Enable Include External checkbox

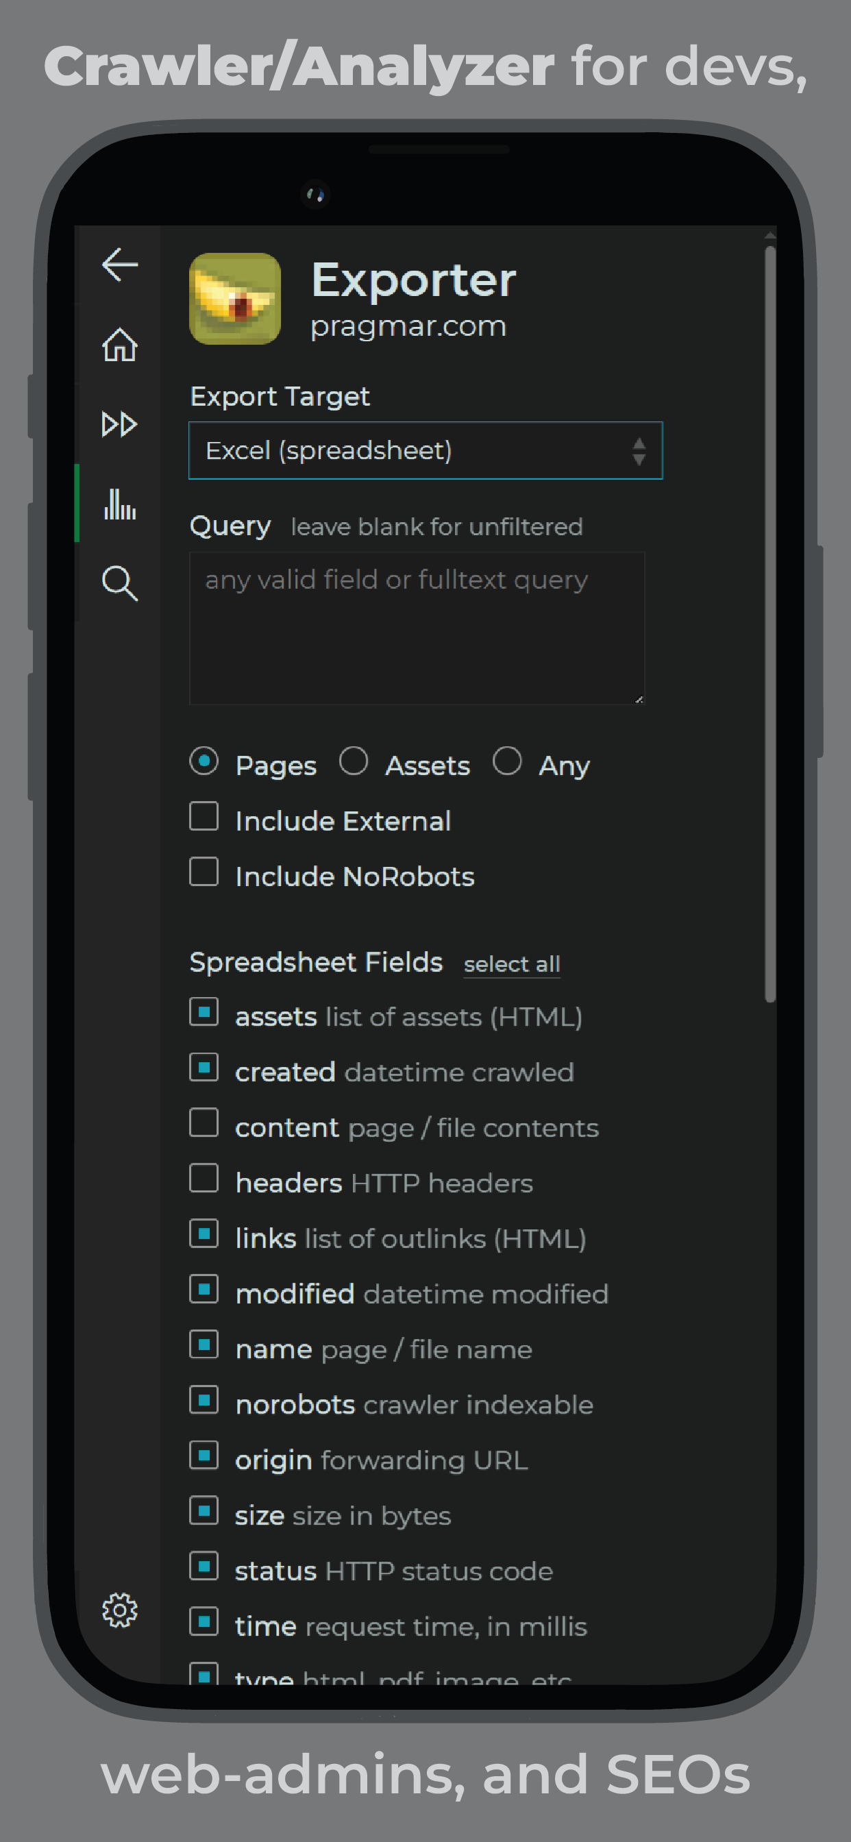point(203,817)
